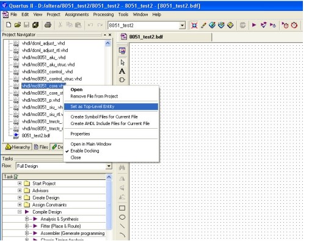Click the Start Compilation purple play icon
The width and height of the screenshot is (309, 241).
point(254,25)
